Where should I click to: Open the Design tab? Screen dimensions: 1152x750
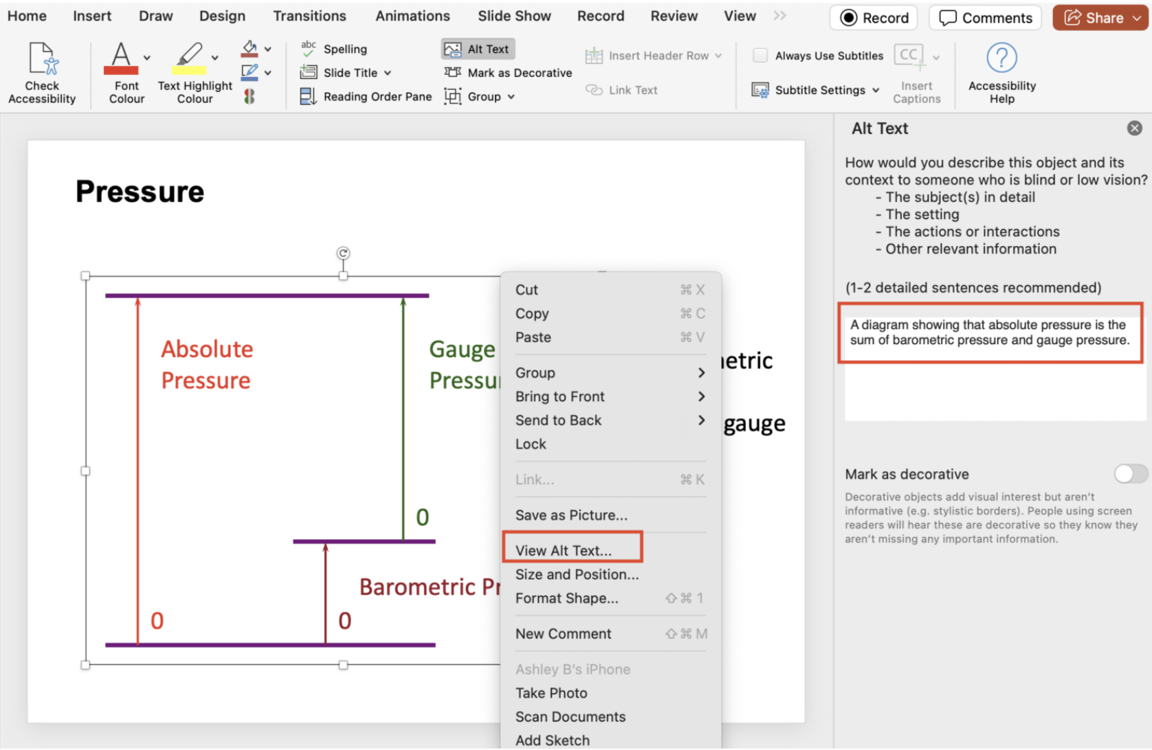[222, 16]
